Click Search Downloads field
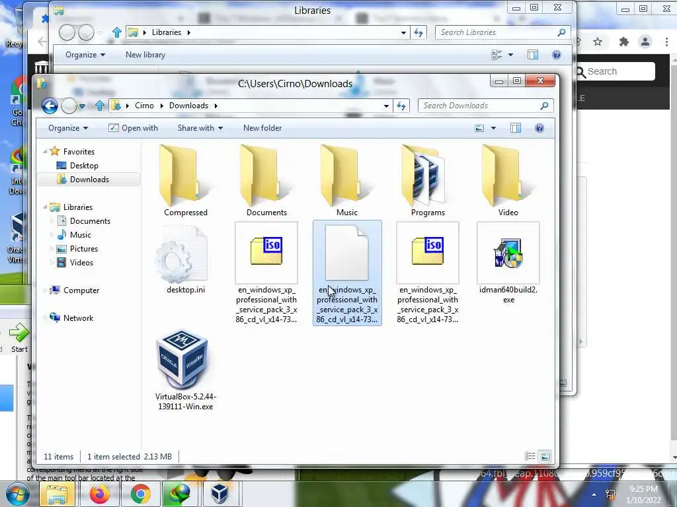The width and height of the screenshot is (677, 507). pyautogui.click(x=486, y=106)
